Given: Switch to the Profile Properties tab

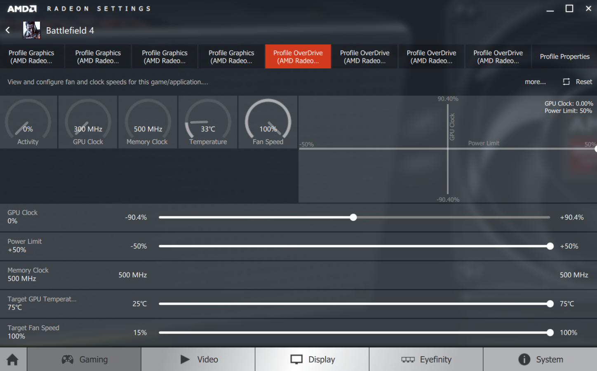Looking at the screenshot, I should pos(564,56).
